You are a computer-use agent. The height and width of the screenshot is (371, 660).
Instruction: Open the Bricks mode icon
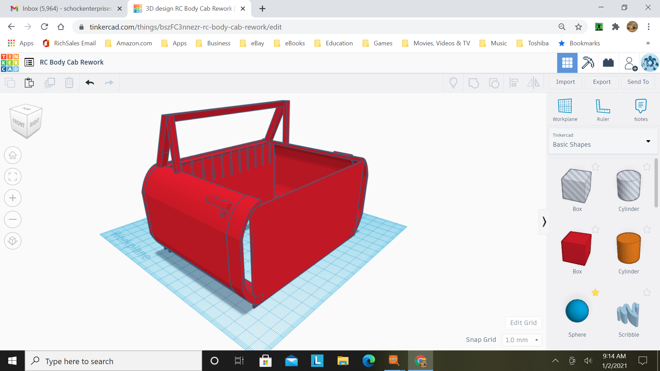(x=608, y=63)
